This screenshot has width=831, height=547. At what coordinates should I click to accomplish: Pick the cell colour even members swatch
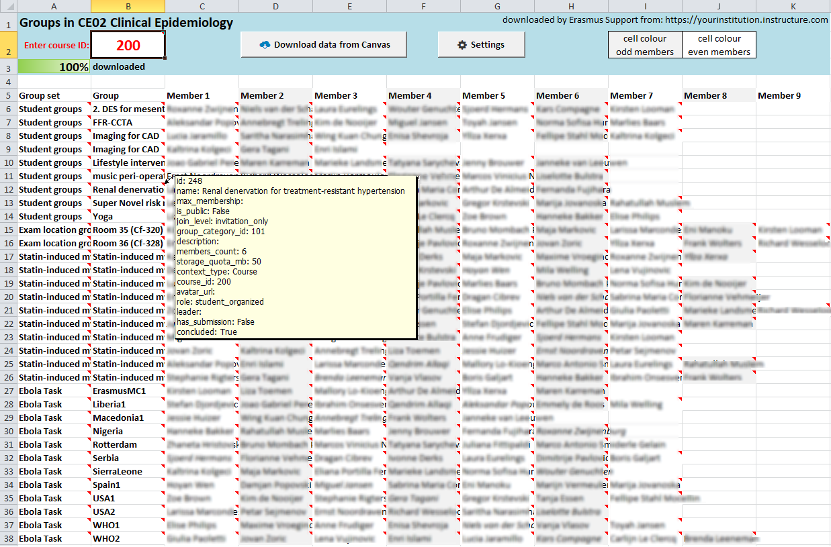pos(719,45)
